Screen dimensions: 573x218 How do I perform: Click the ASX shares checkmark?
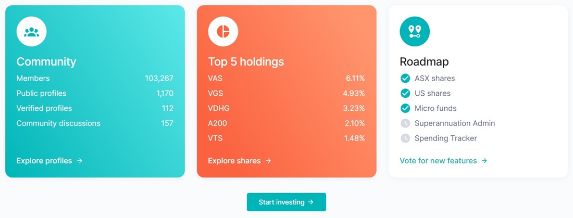(x=405, y=79)
